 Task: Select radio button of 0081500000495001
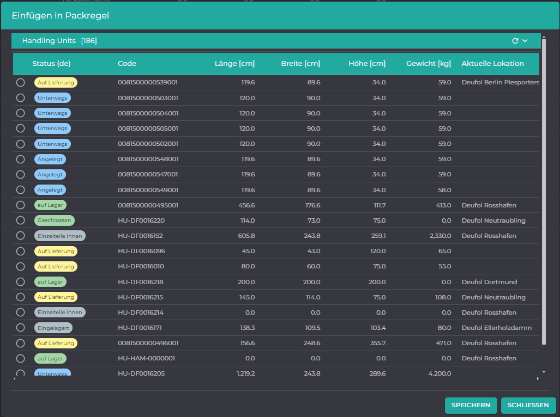pyautogui.click(x=20, y=205)
